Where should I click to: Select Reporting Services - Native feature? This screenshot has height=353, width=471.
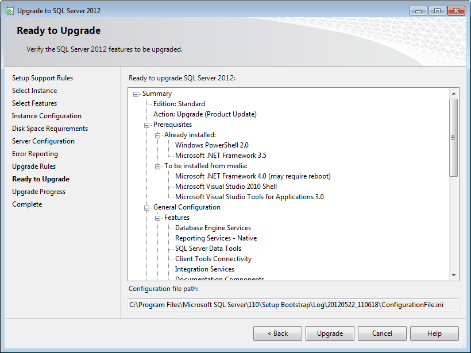(216, 238)
